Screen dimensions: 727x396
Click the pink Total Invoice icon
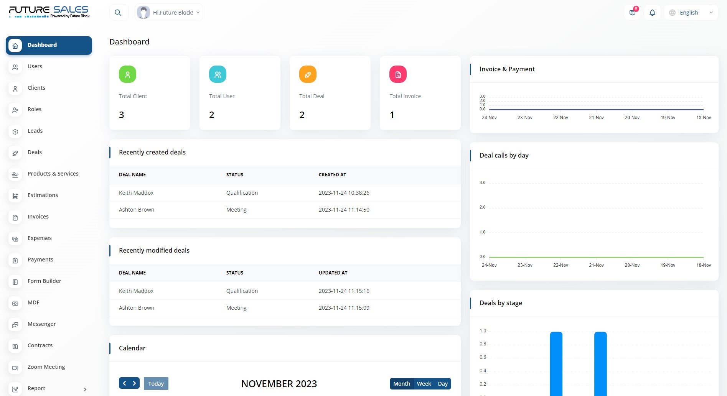(398, 74)
